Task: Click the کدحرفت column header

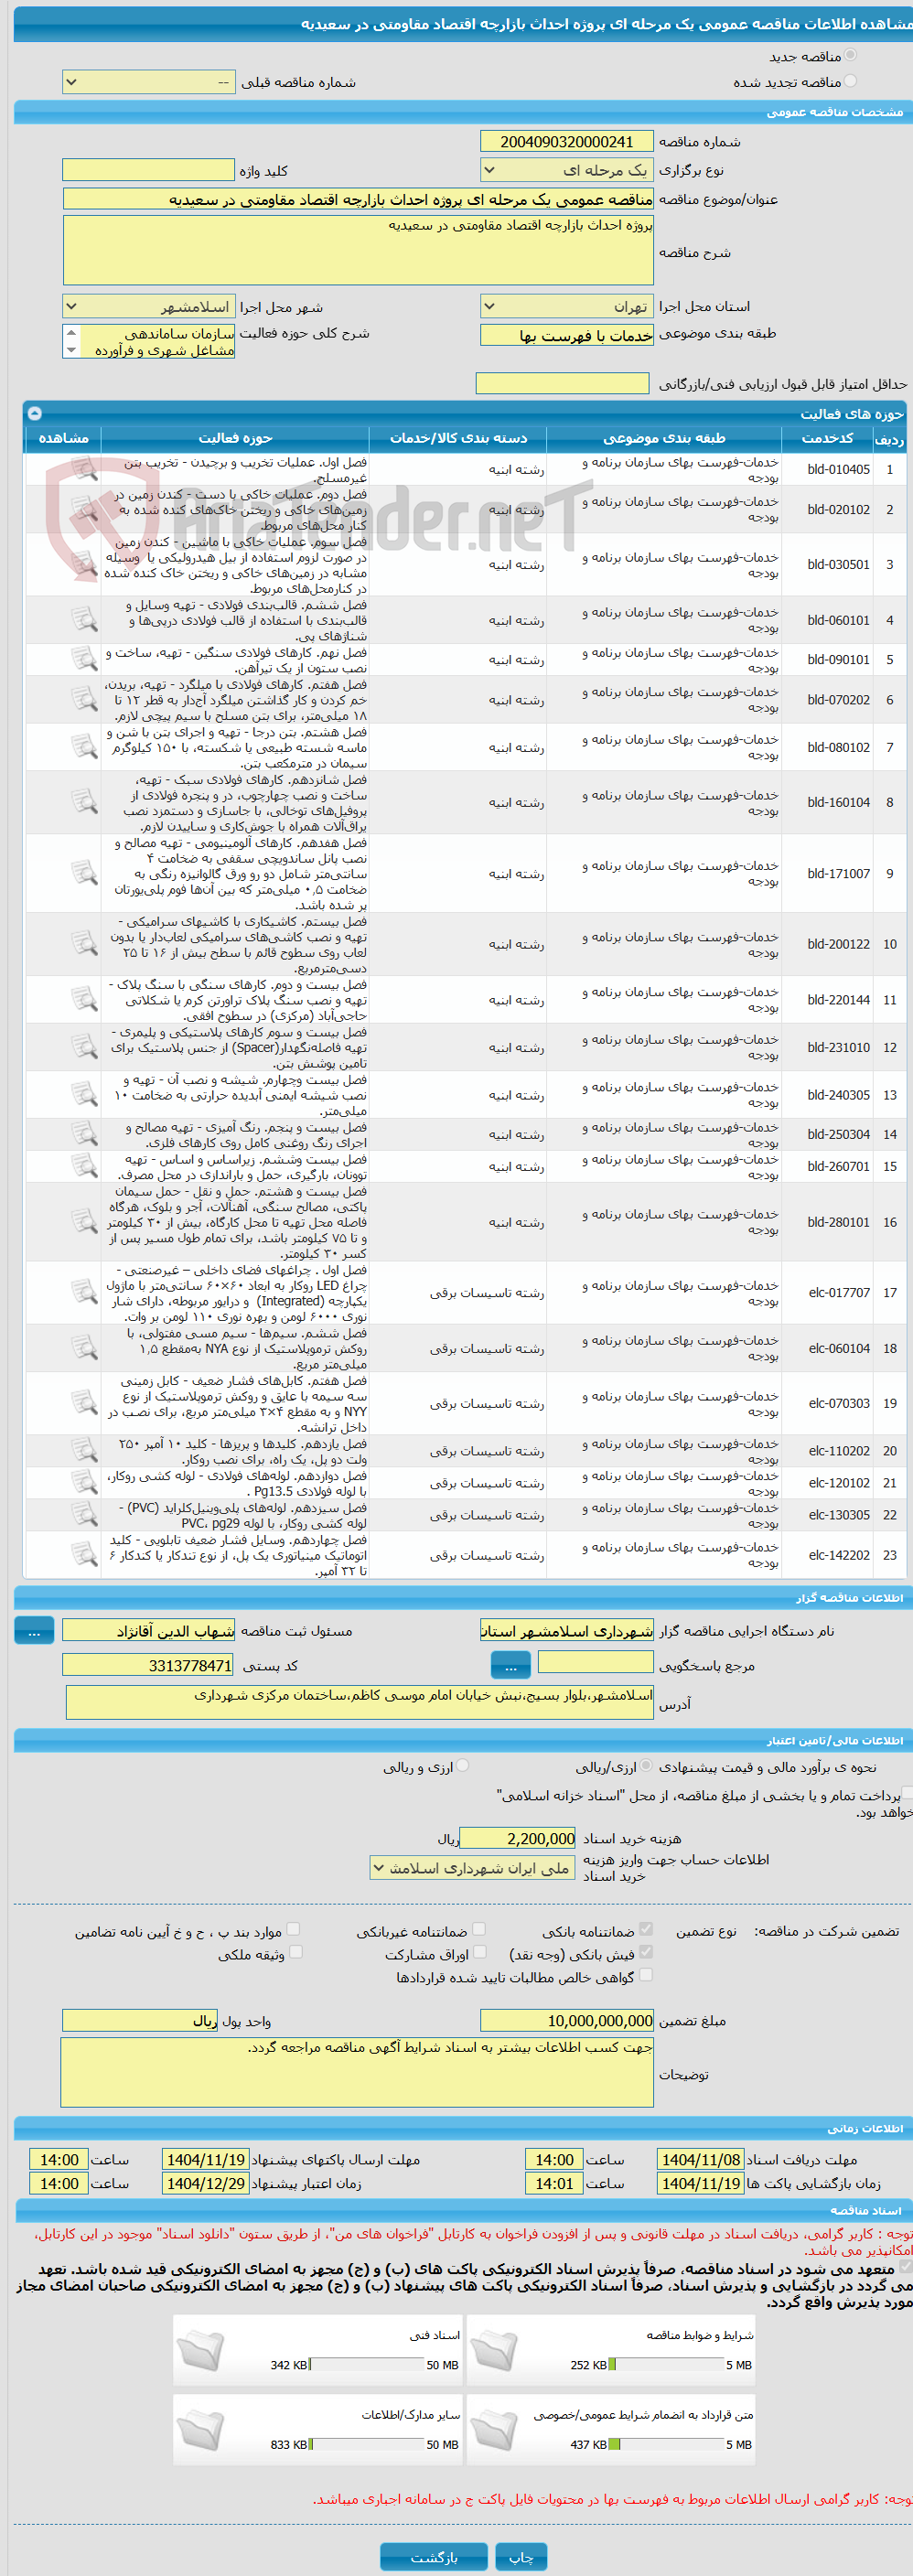Action: [827, 438]
